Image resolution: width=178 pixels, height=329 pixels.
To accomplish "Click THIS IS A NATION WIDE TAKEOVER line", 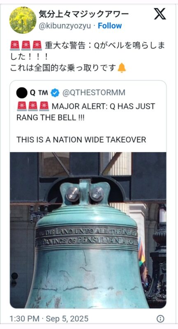I will [81, 140].
